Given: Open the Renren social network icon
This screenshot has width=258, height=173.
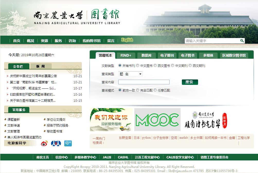Looking at the screenshot, I should click(x=56, y=143).
